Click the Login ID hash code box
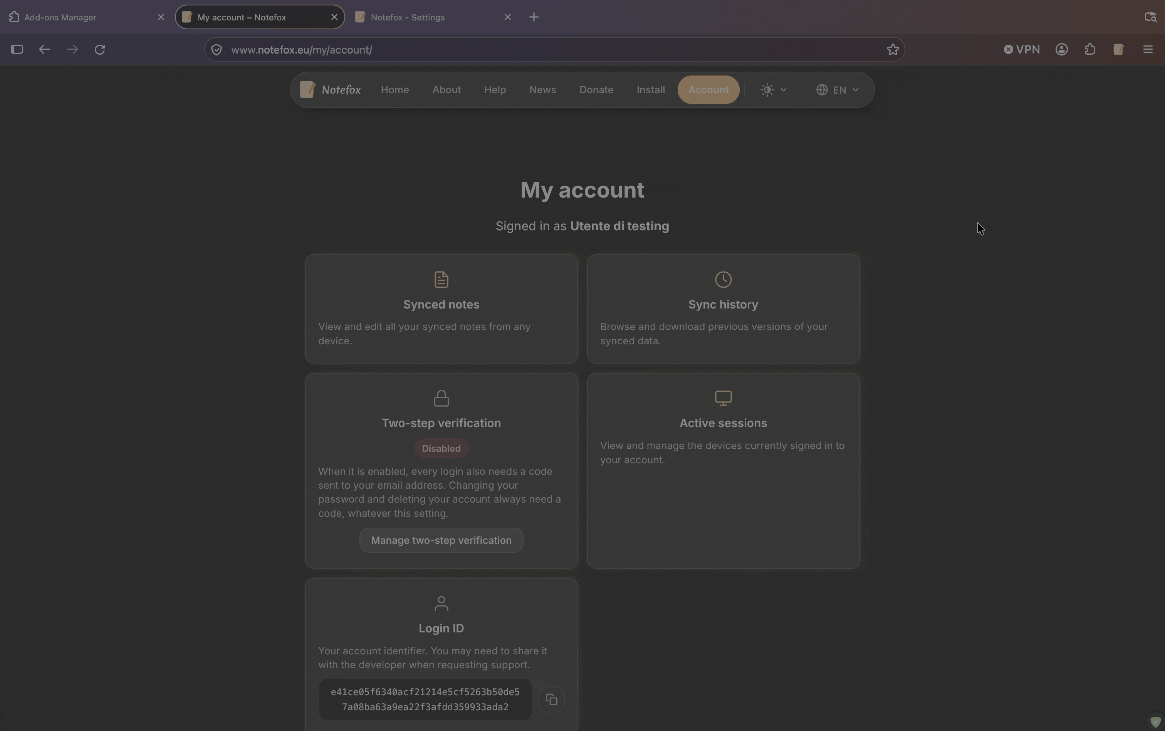Screen dimensions: 1165x731 point(425,699)
